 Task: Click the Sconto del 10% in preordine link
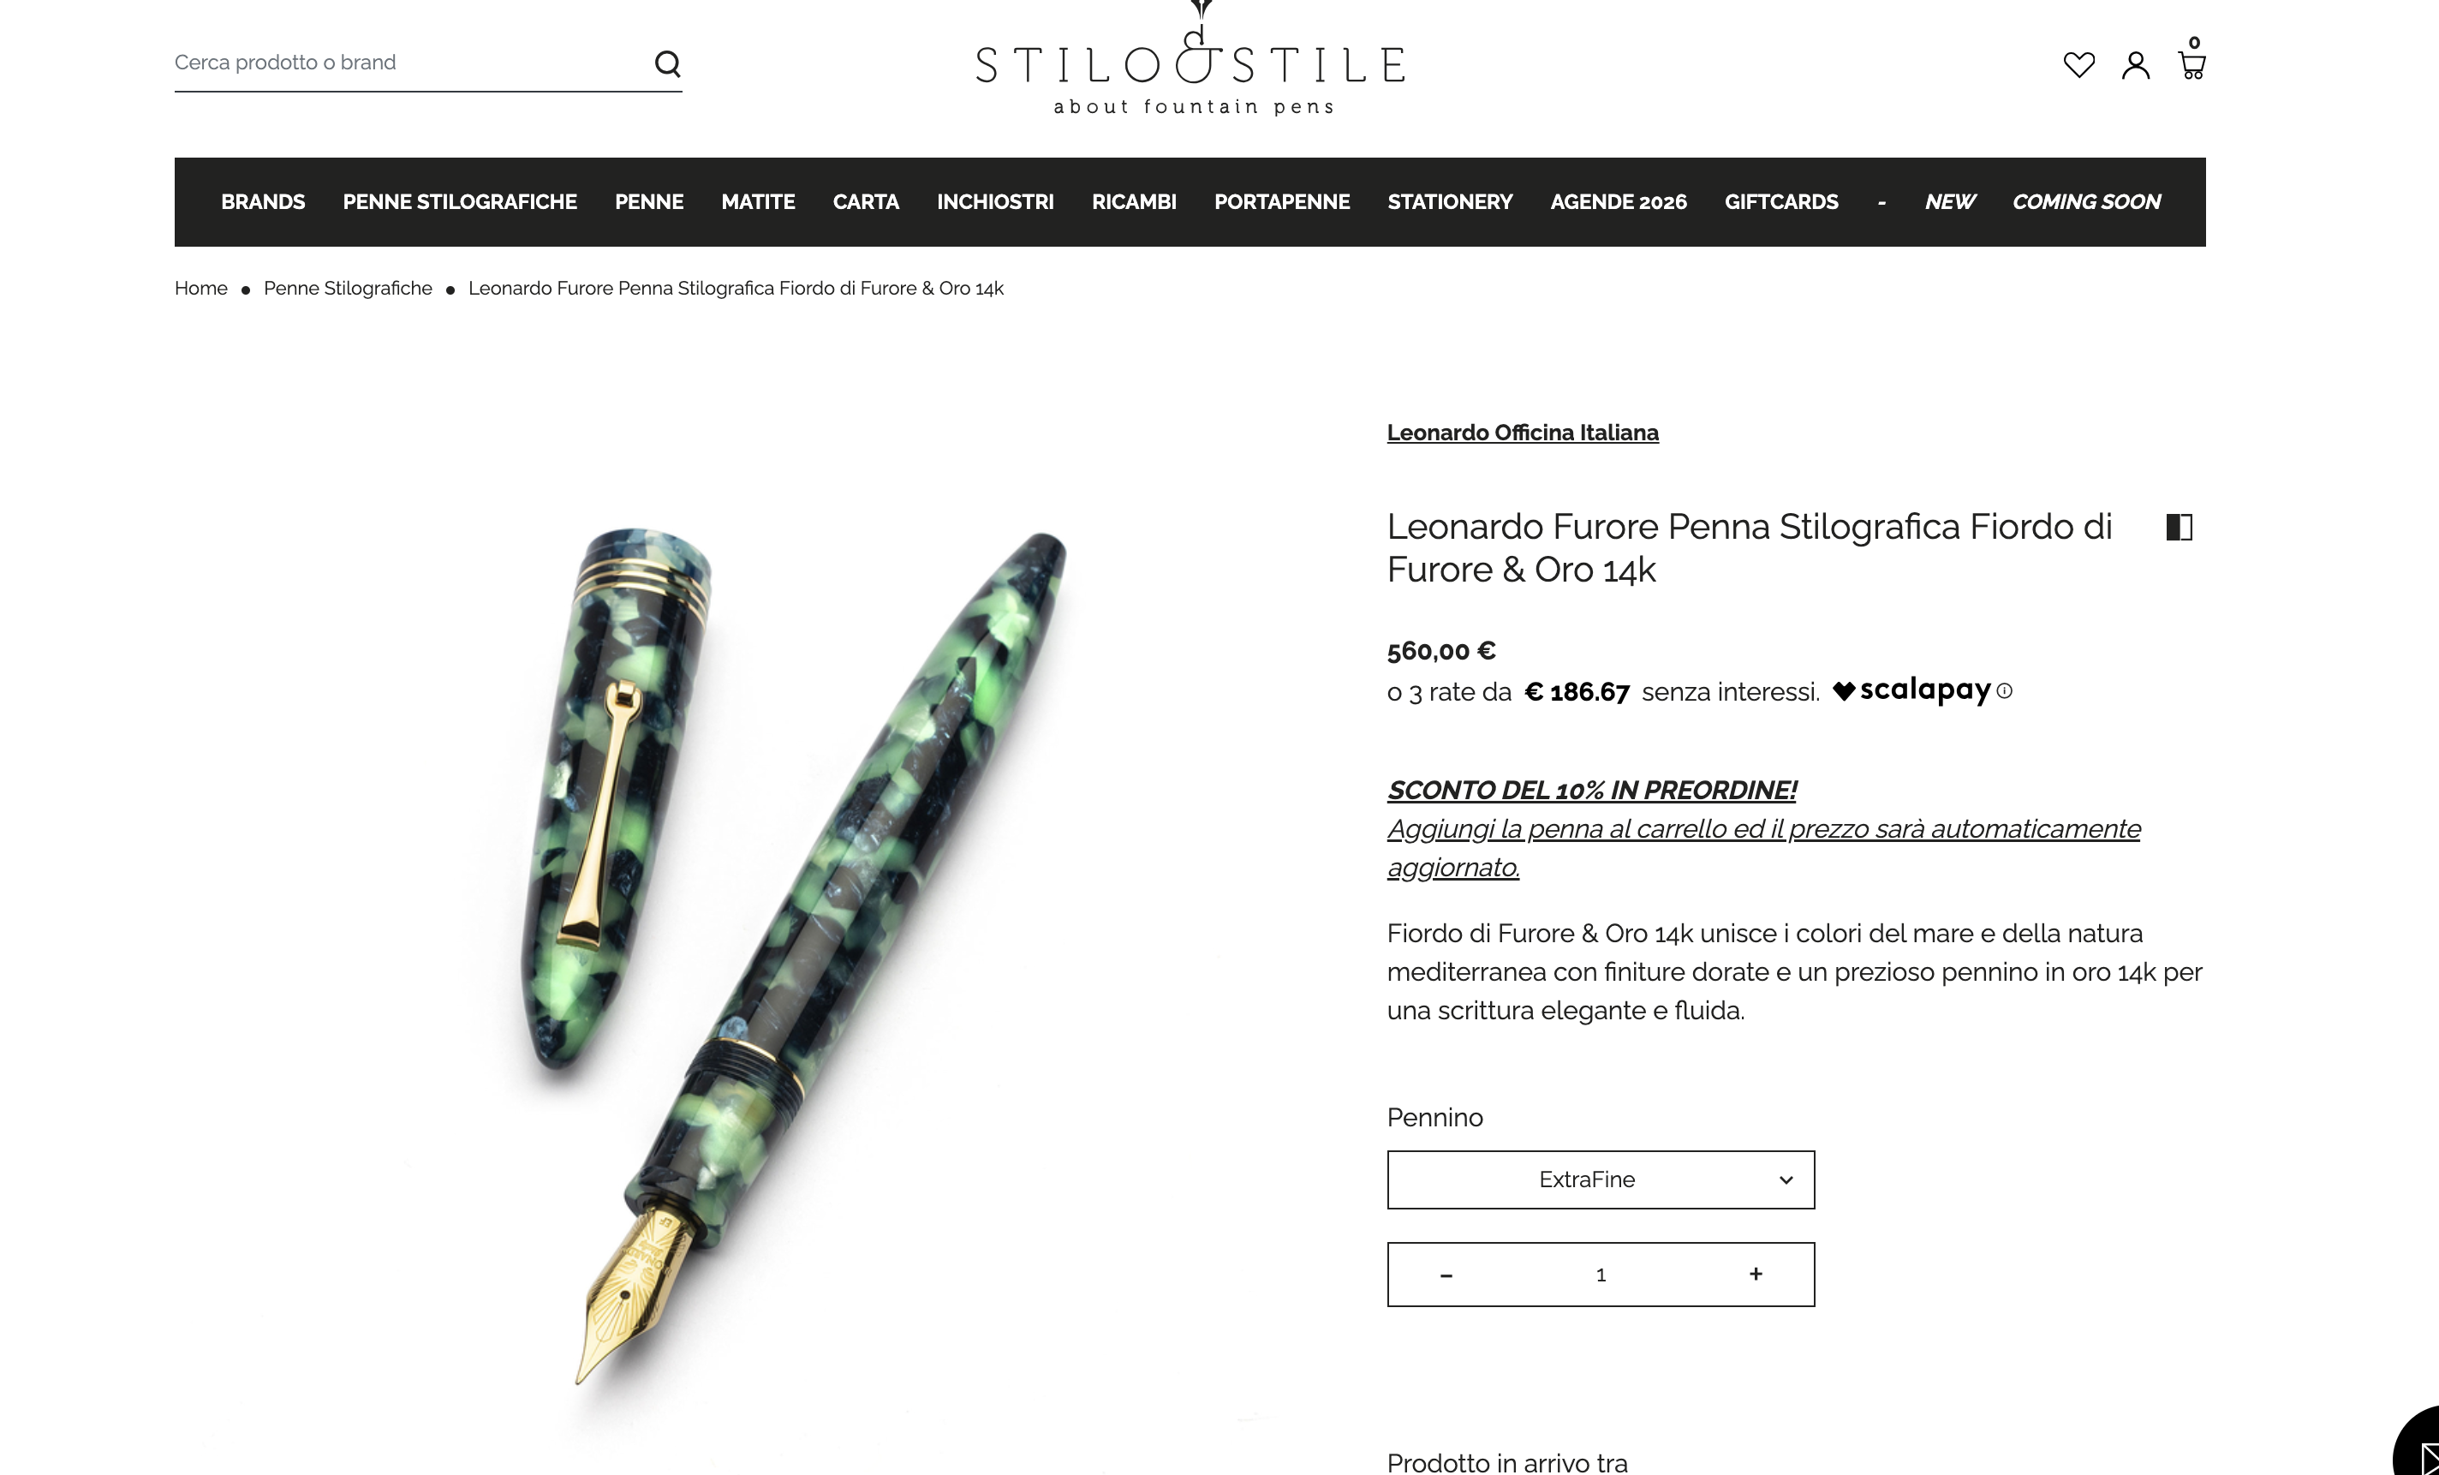[1592, 790]
